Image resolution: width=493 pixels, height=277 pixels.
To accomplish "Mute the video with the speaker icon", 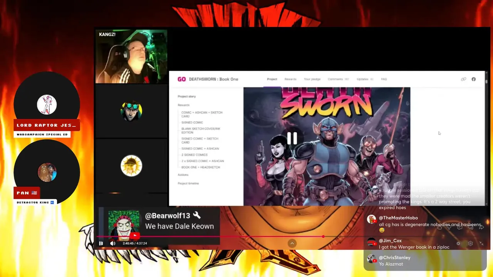I will (x=112, y=243).
